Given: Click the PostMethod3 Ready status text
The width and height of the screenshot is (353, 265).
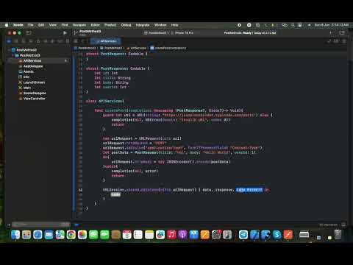Looking at the screenshot, I should point(250,33).
